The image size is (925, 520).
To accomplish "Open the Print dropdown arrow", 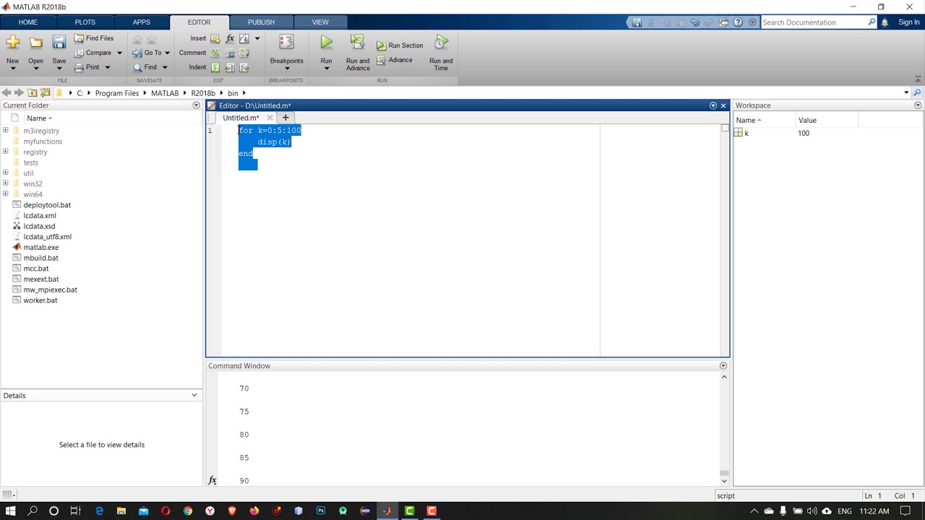I will pos(108,67).
